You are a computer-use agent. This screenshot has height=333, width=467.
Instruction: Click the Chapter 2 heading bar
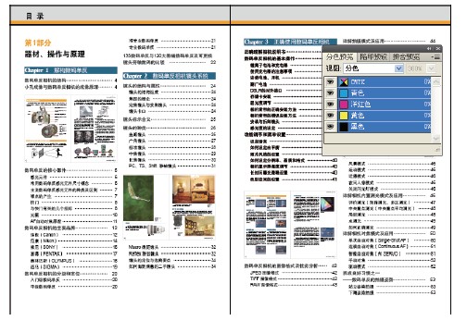click(170, 76)
